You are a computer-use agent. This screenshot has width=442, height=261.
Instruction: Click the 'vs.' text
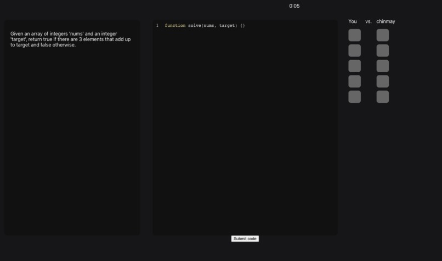[369, 21]
